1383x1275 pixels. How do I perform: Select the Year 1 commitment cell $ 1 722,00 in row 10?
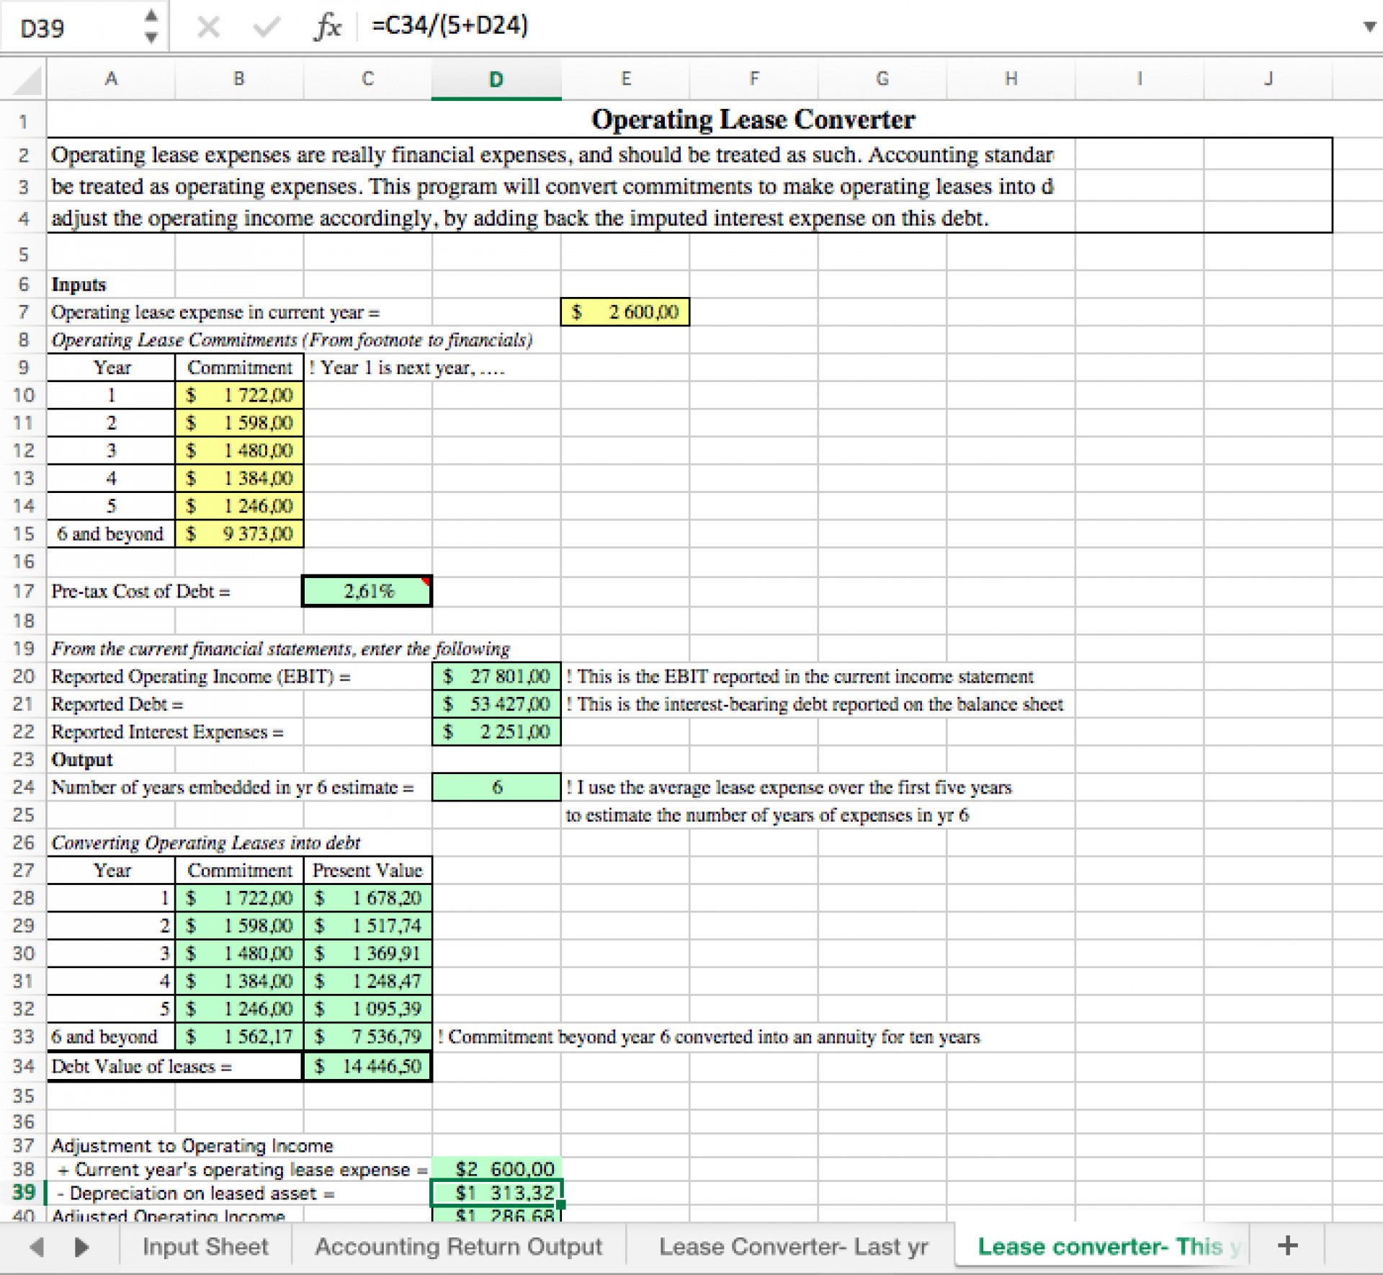(x=239, y=395)
